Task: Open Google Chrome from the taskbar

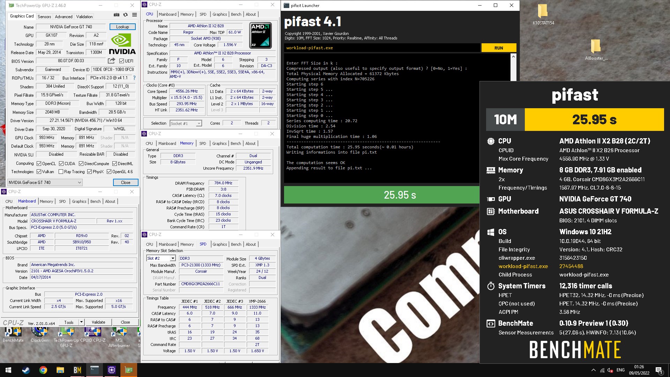Action: coord(43,370)
